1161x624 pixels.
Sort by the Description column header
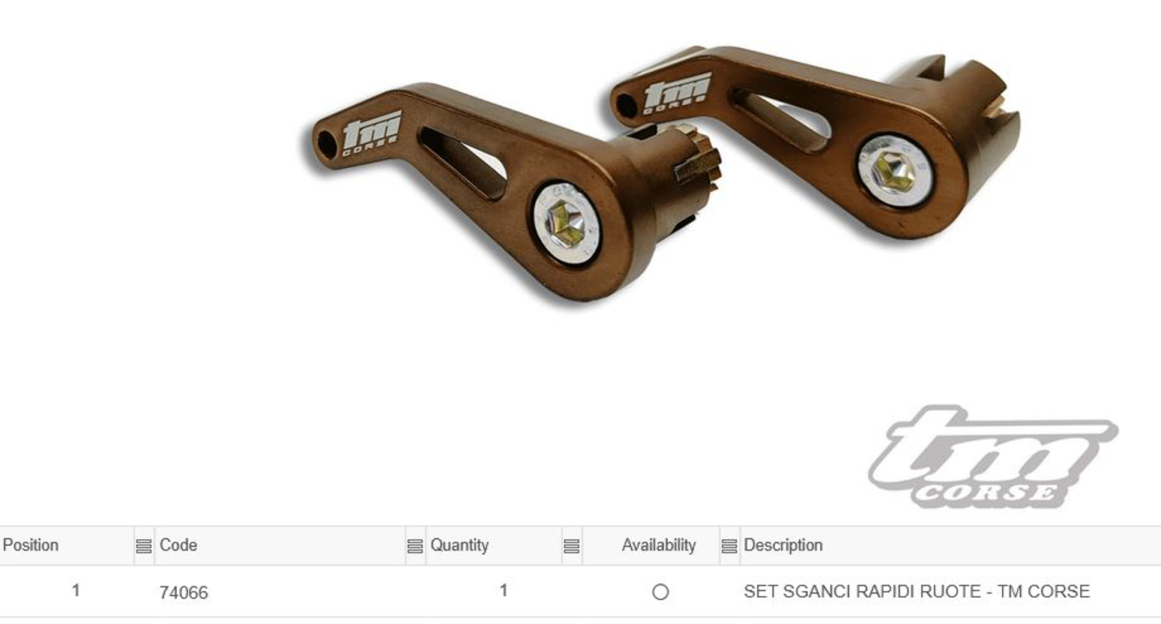pyautogui.click(x=783, y=545)
